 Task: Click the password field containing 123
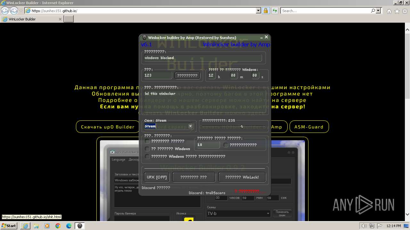[157, 75]
